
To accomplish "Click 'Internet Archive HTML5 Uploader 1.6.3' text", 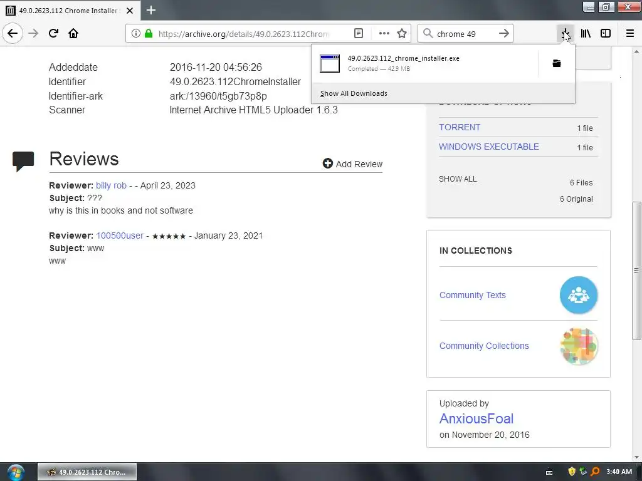I will 253,110.
